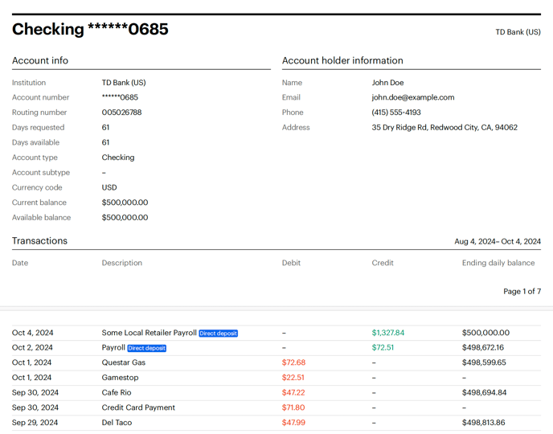This screenshot has width=553, height=434.
Task: Click the 'Account subtype' label
Action: (x=41, y=173)
